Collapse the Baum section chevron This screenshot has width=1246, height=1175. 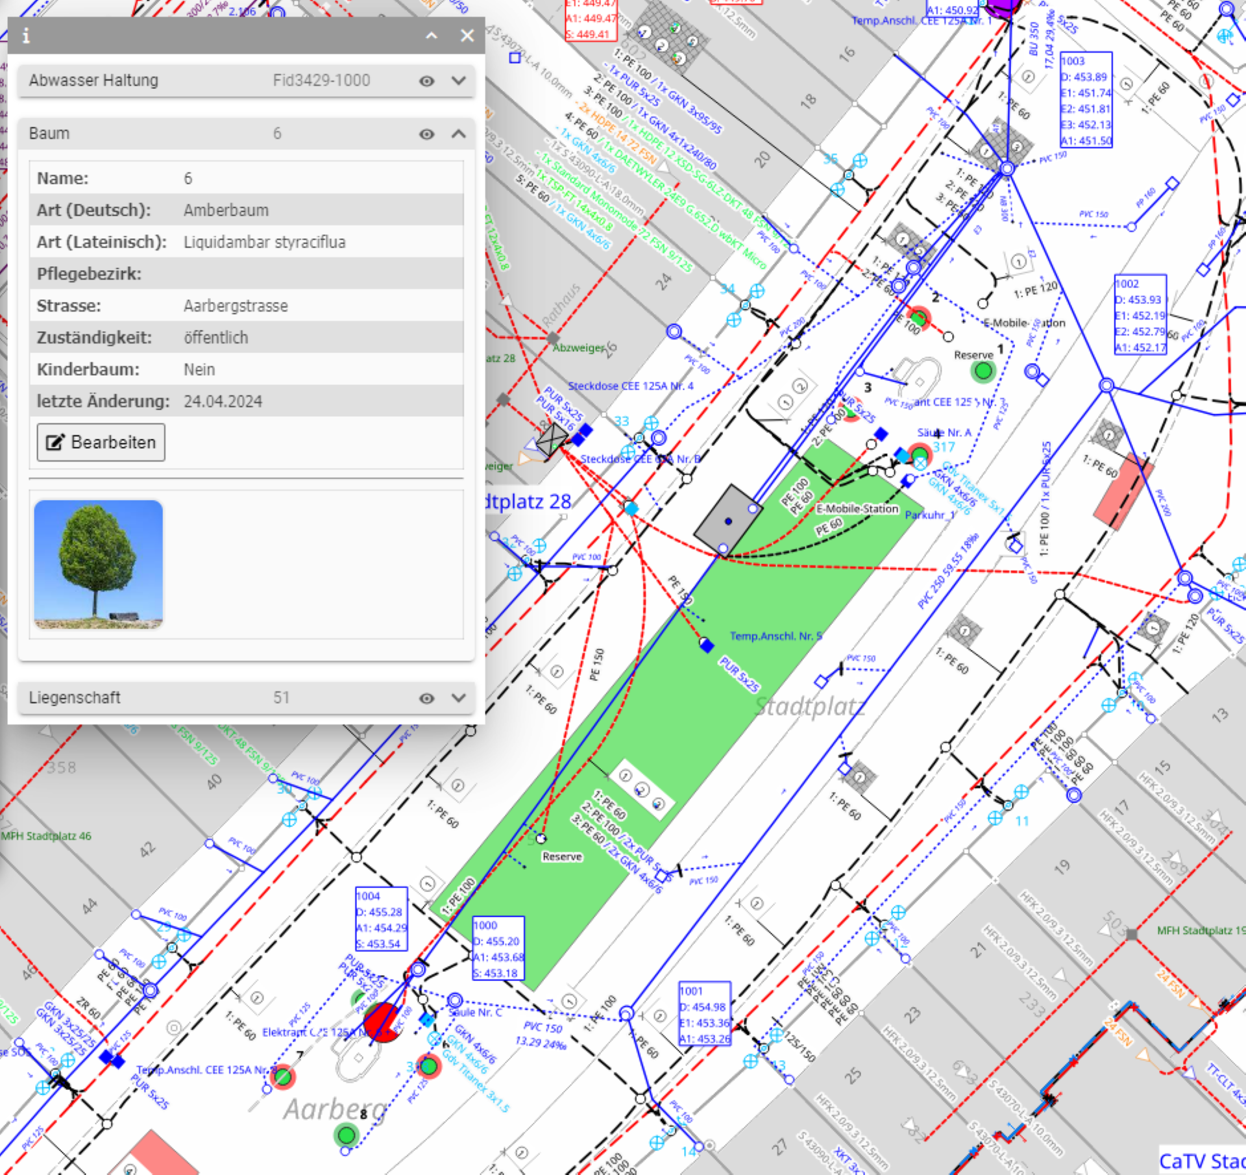(x=459, y=134)
